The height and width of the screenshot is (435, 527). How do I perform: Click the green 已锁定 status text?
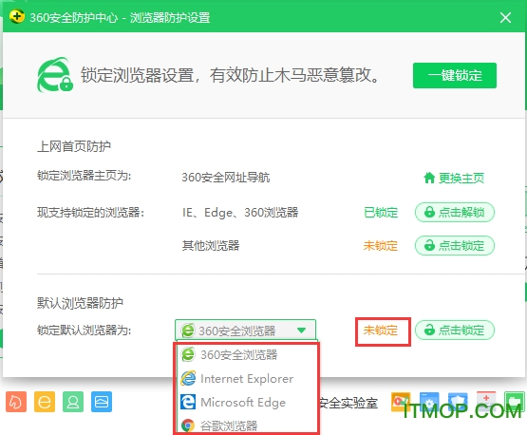[381, 213]
